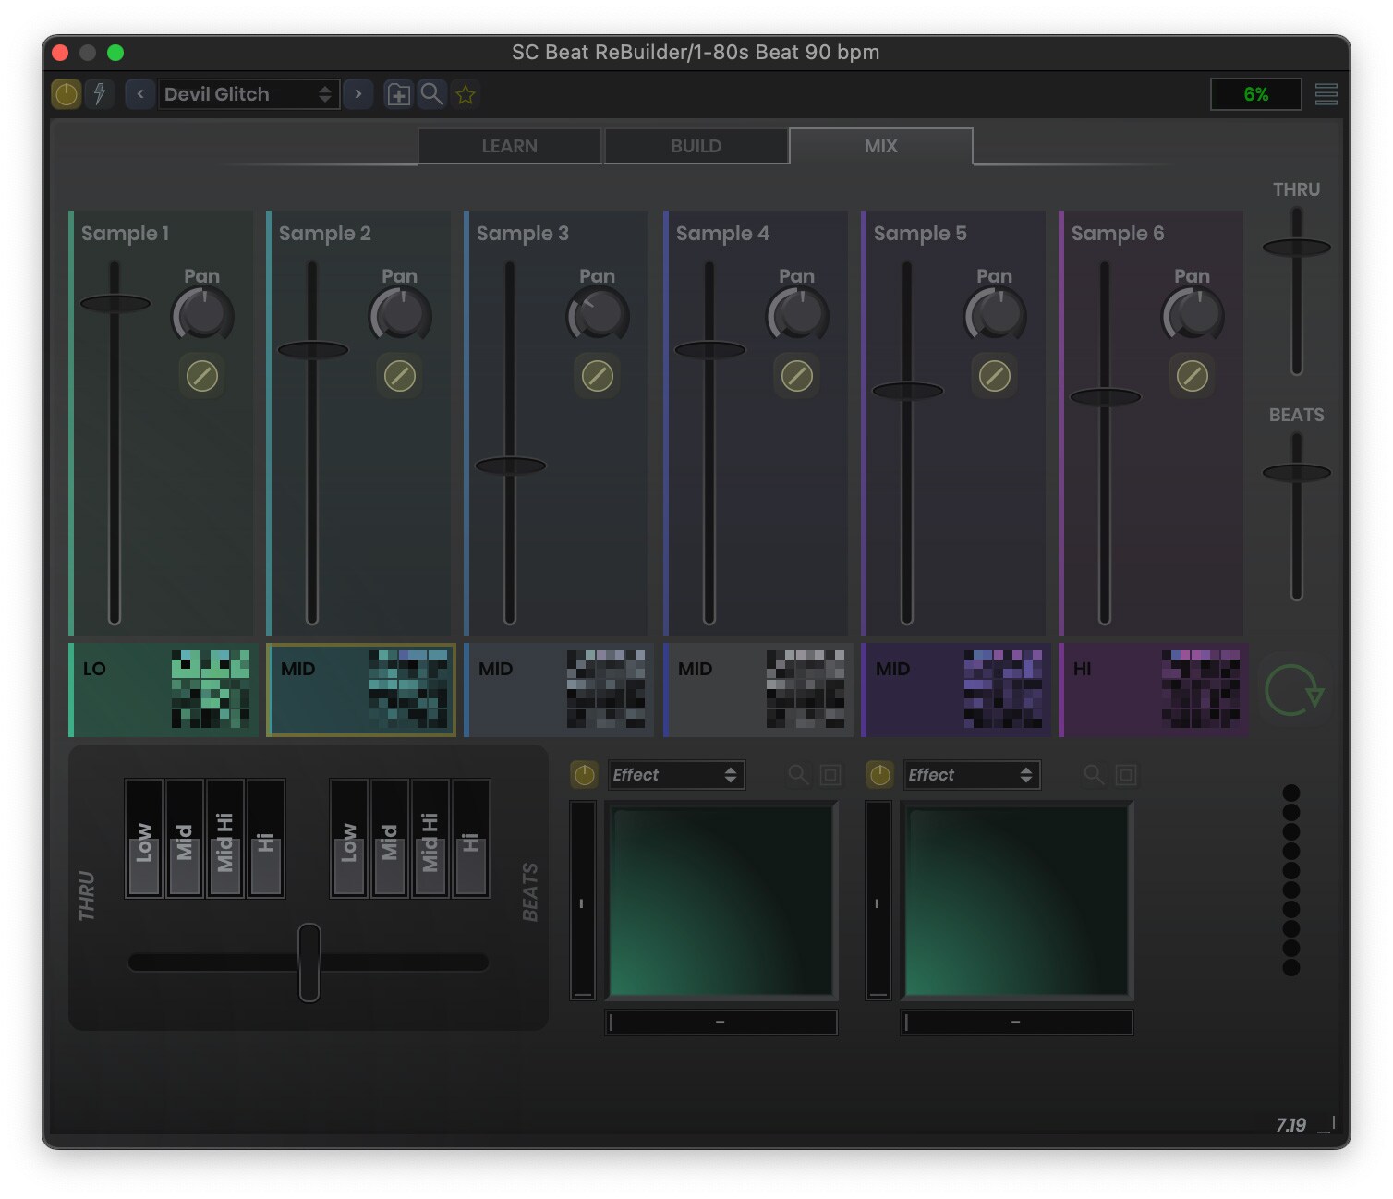Mark preset as favorite with the star icon
Screen dimensions: 1393x1199
pos(466,93)
